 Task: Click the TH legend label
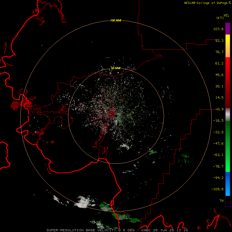pyautogui.click(x=221, y=201)
